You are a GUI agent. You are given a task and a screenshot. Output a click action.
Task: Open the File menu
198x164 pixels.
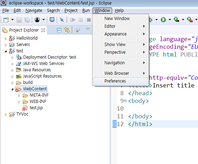coord(6,11)
